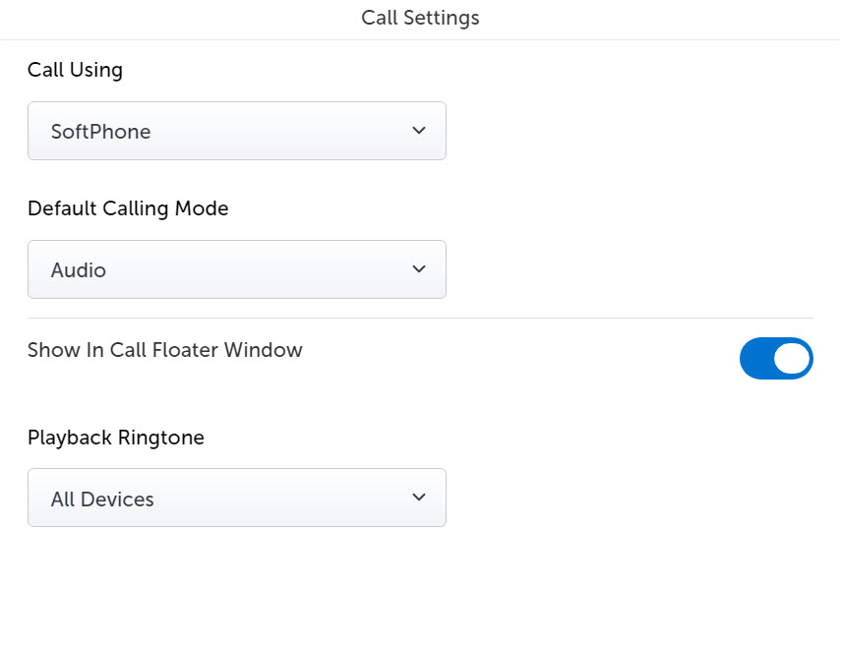Click the Call Settings title
842x646 pixels.
(x=420, y=18)
